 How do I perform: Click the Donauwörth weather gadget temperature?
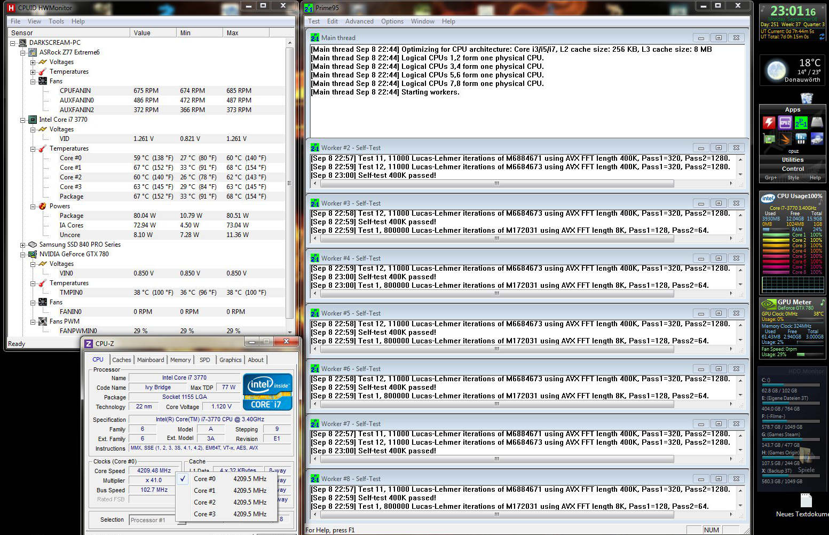810,63
